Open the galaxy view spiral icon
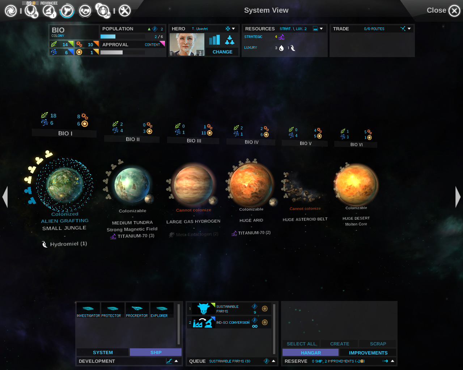463x370 pixels. pyautogui.click(x=10, y=11)
